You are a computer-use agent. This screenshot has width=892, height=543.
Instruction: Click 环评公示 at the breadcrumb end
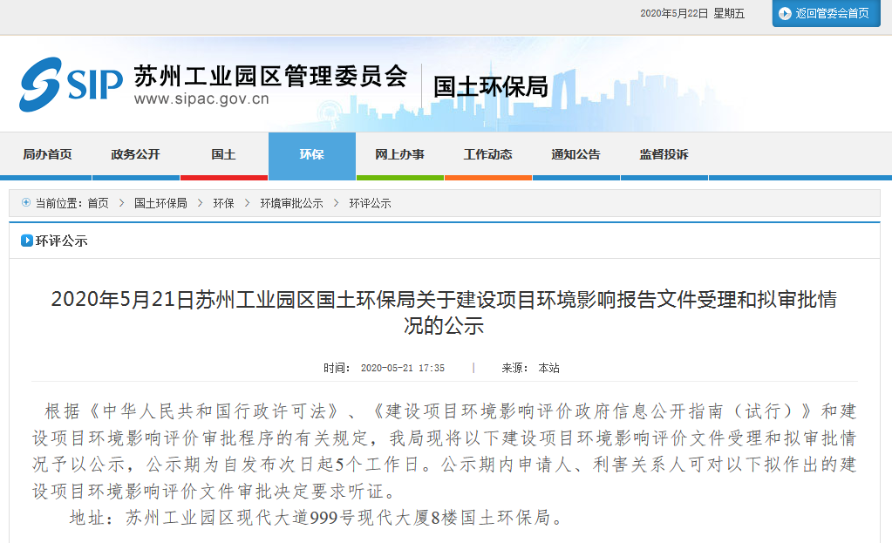370,203
